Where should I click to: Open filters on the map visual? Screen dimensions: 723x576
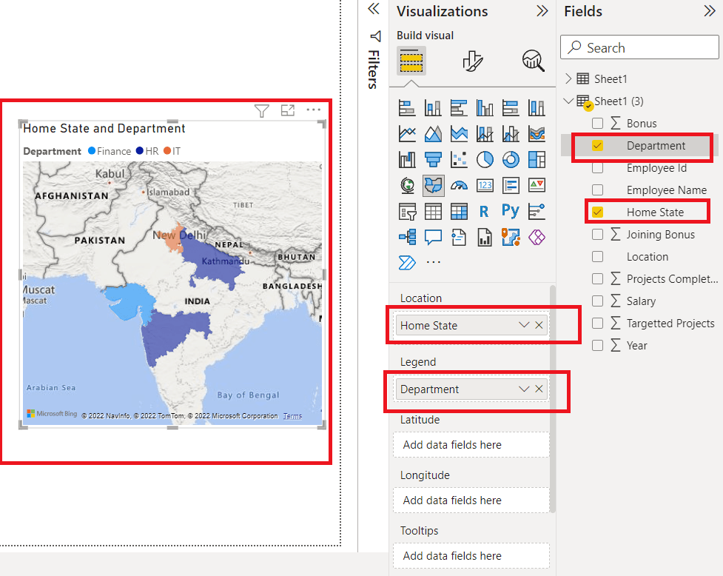coord(261,110)
